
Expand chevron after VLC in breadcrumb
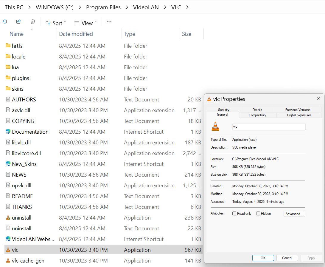pyautogui.click(x=187, y=7)
